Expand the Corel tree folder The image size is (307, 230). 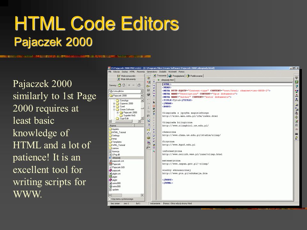[x=114, y=107]
